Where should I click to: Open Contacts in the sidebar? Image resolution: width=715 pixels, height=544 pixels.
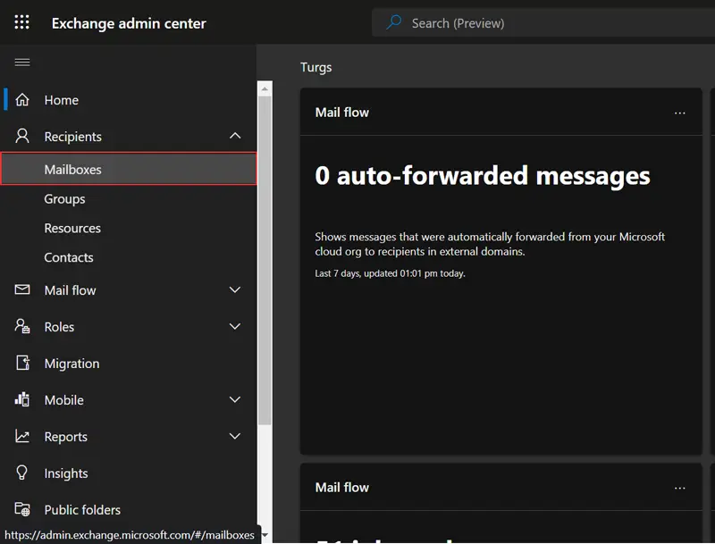[69, 257]
